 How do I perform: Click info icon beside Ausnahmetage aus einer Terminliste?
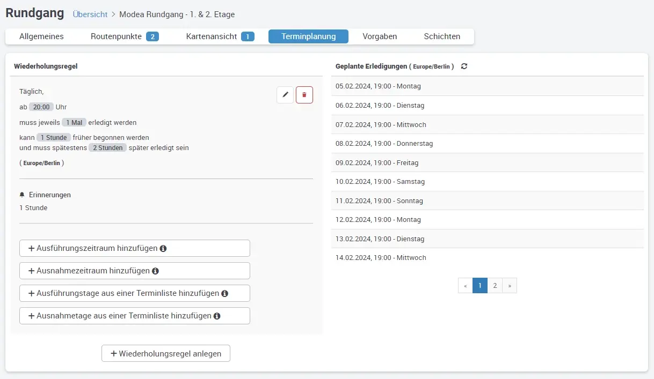pos(217,316)
